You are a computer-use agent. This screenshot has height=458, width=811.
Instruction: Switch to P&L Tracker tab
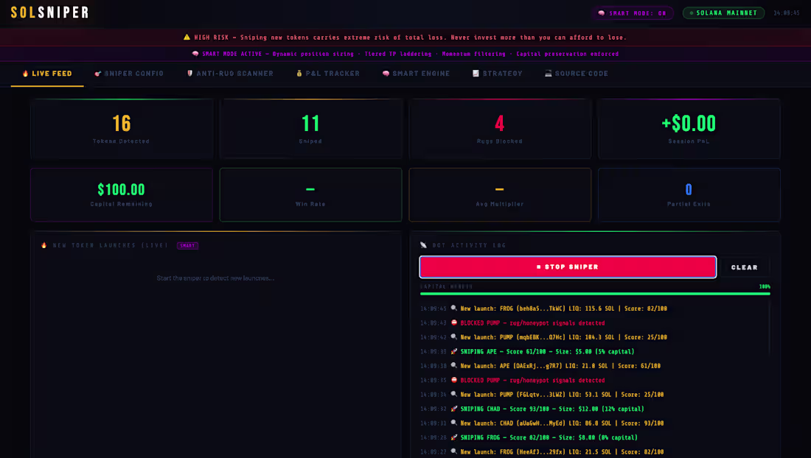(328, 74)
